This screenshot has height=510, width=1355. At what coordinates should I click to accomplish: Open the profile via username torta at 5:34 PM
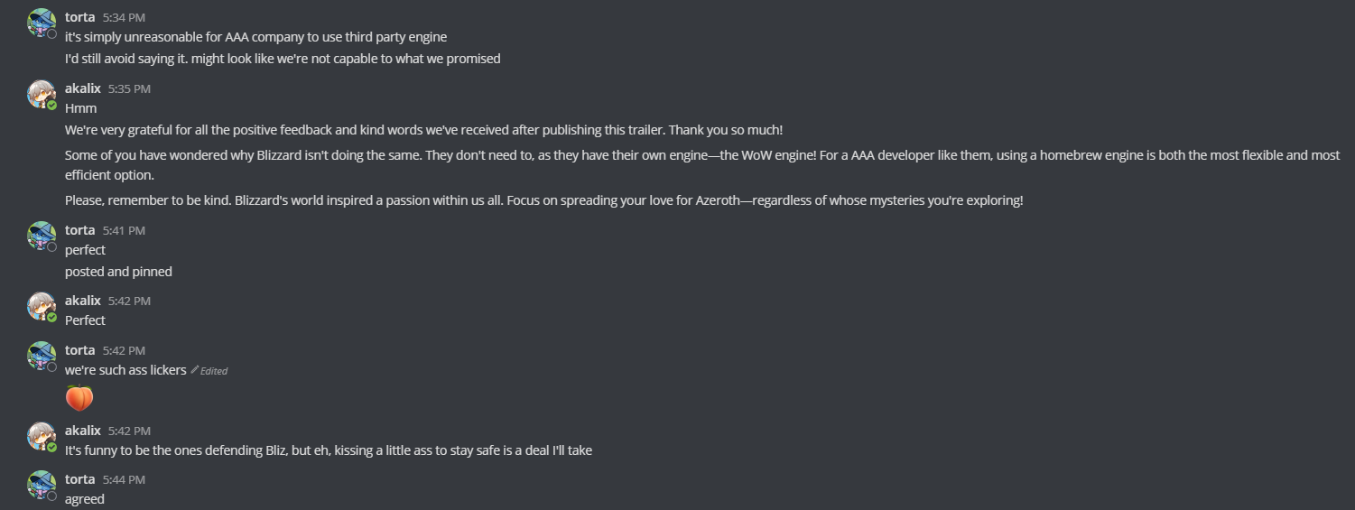(79, 17)
